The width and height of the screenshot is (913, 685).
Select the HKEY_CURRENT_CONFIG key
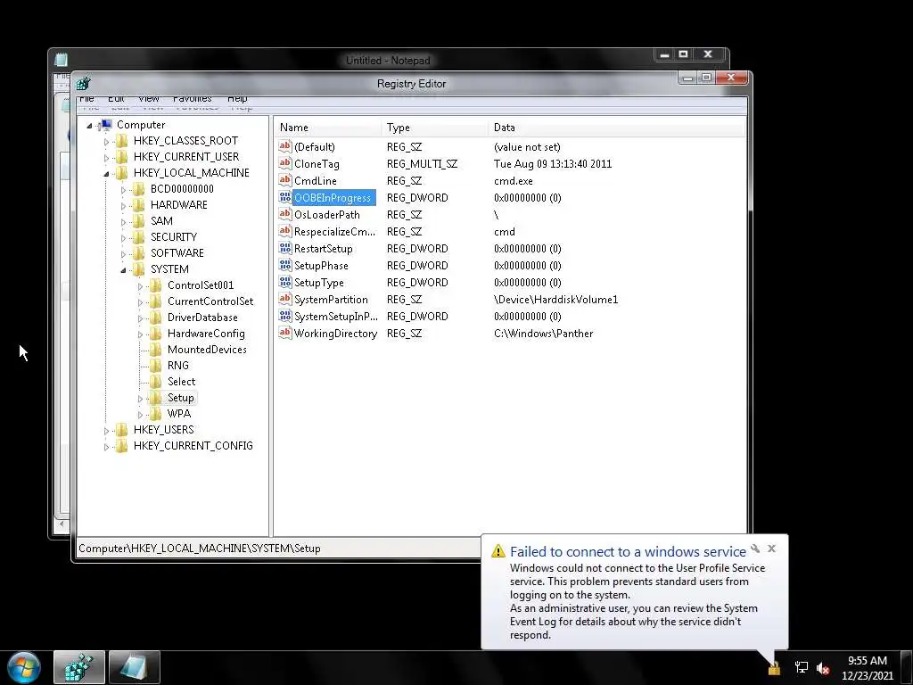193,446
